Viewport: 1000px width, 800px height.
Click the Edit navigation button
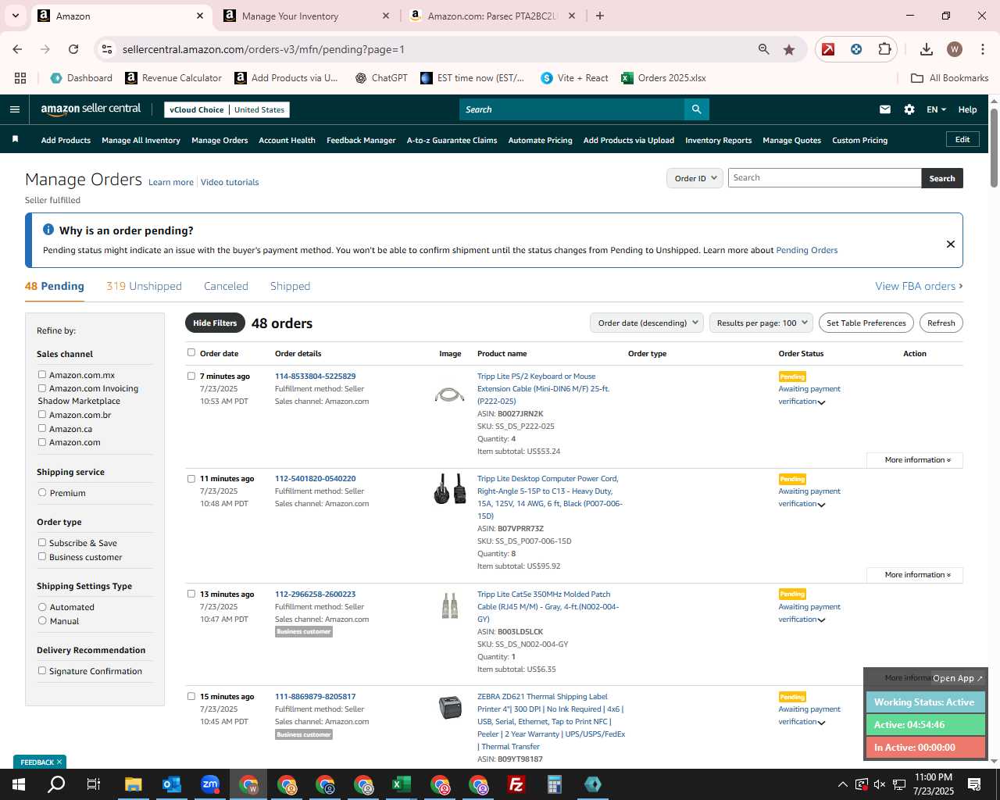[x=962, y=140]
